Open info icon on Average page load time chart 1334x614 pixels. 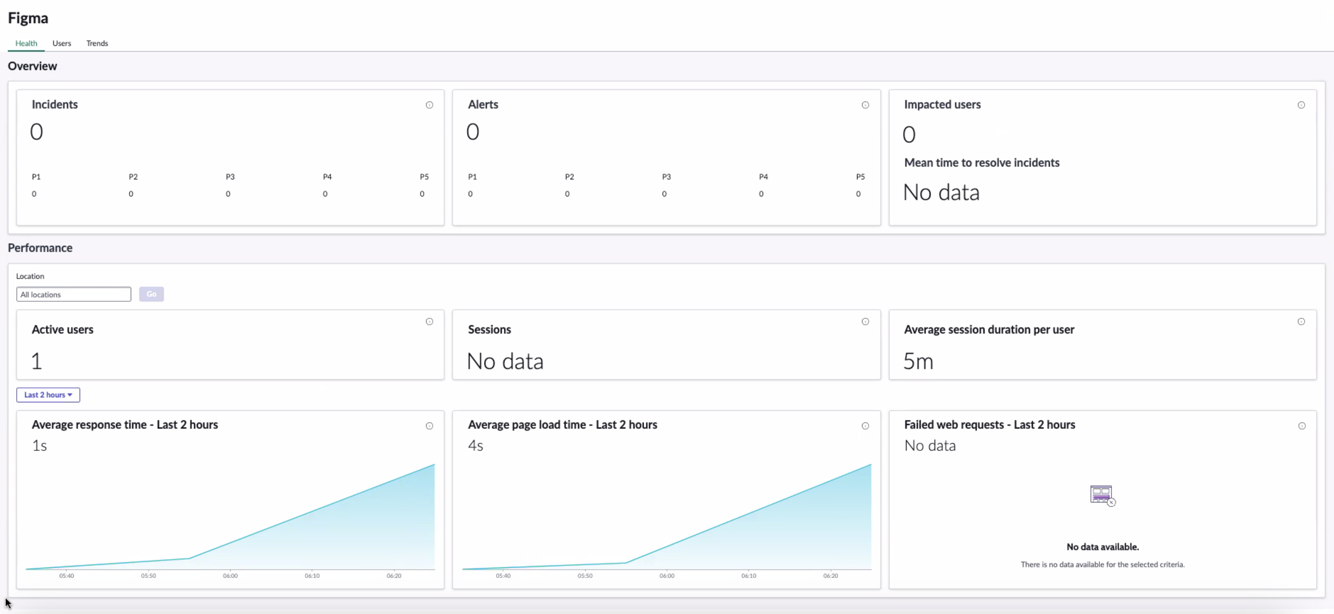click(865, 426)
